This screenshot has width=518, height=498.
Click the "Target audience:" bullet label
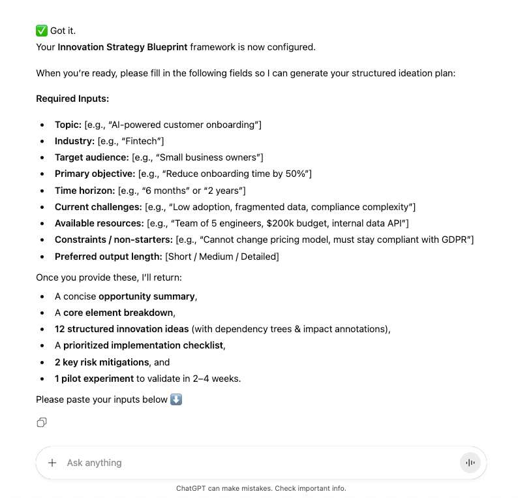92,157
